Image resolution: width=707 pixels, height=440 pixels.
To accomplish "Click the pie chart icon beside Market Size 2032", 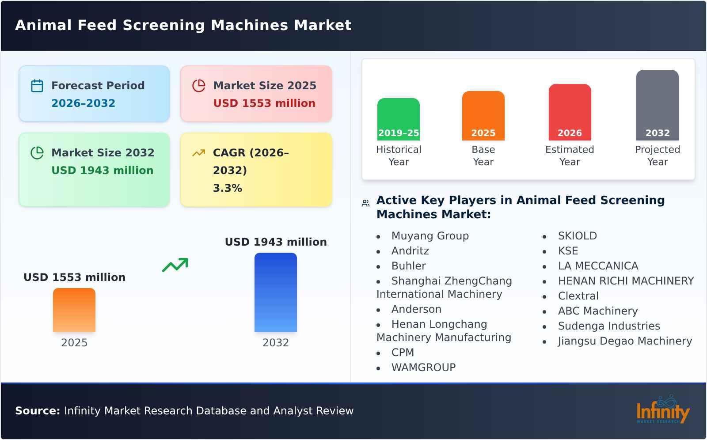I will [38, 153].
